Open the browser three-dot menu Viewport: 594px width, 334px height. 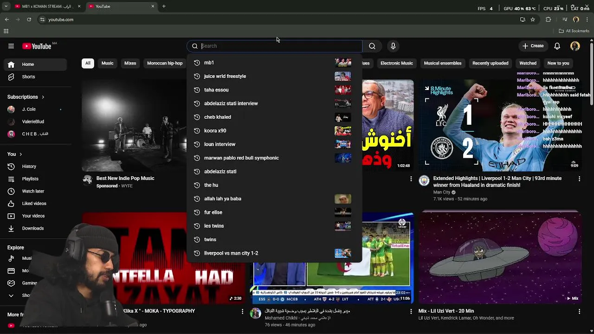click(x=588, y=19)
